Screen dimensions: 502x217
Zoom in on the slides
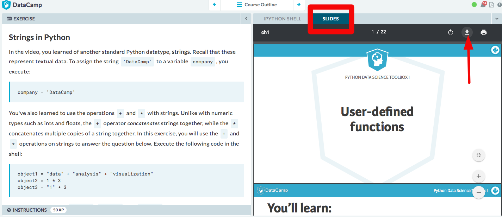click(x=478, y=176)
